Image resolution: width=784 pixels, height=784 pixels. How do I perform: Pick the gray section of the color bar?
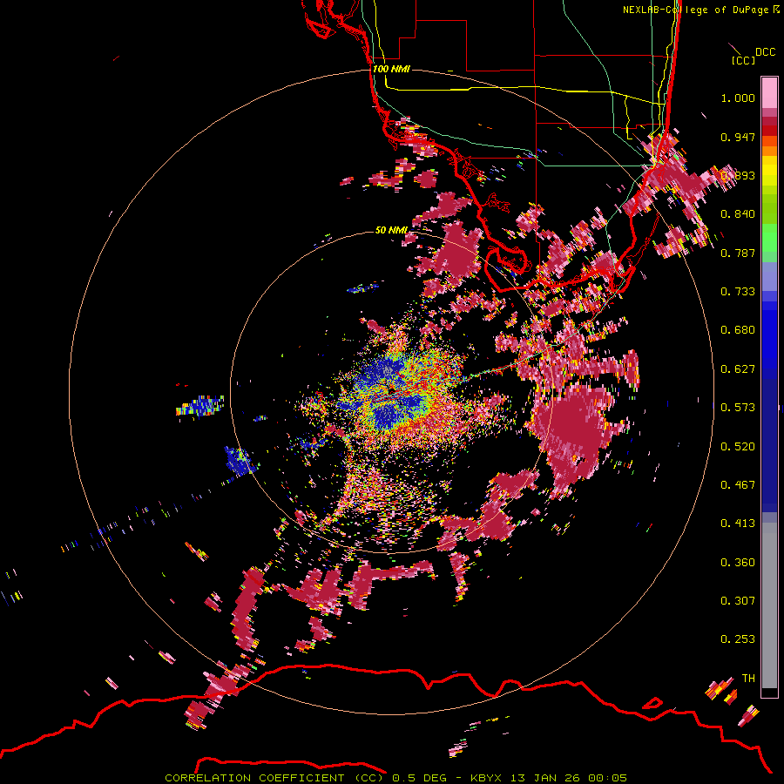tap(769, 605)
